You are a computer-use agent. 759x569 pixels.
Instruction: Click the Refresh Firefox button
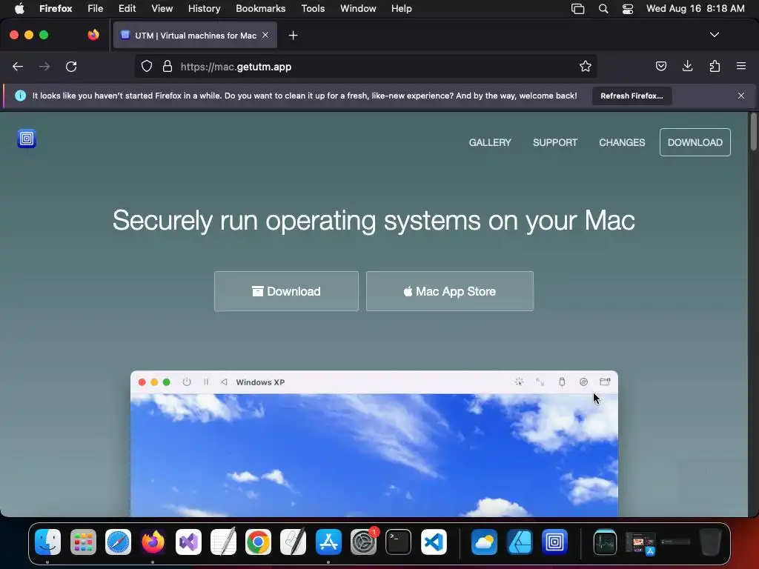pos(632,96)
